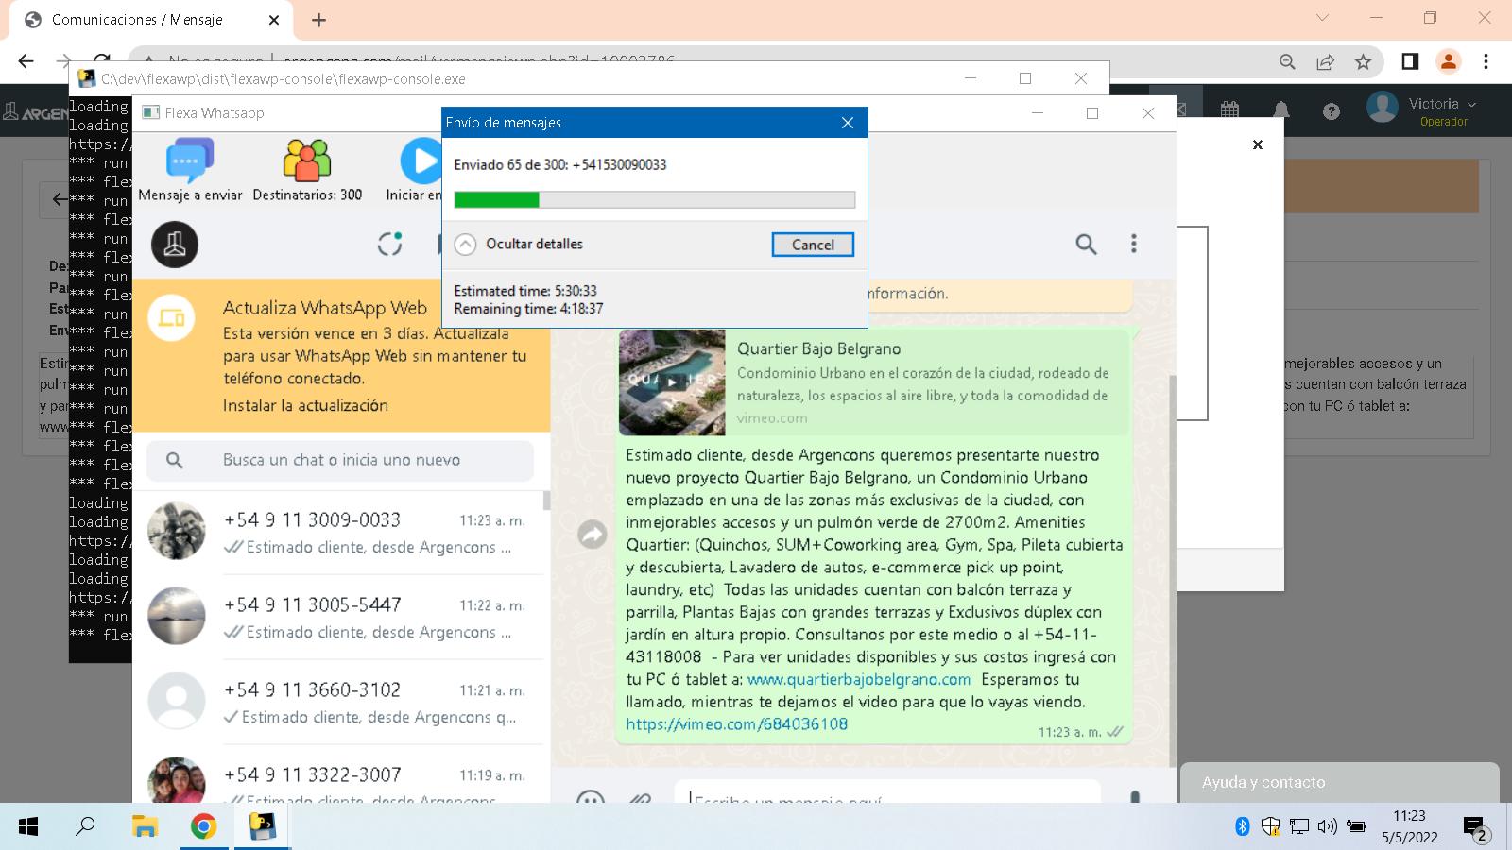The width and height of the screenshot is (1512, 850).
Task: Open notifications bell in Argencons header
Action: (x=1281, y=110)
